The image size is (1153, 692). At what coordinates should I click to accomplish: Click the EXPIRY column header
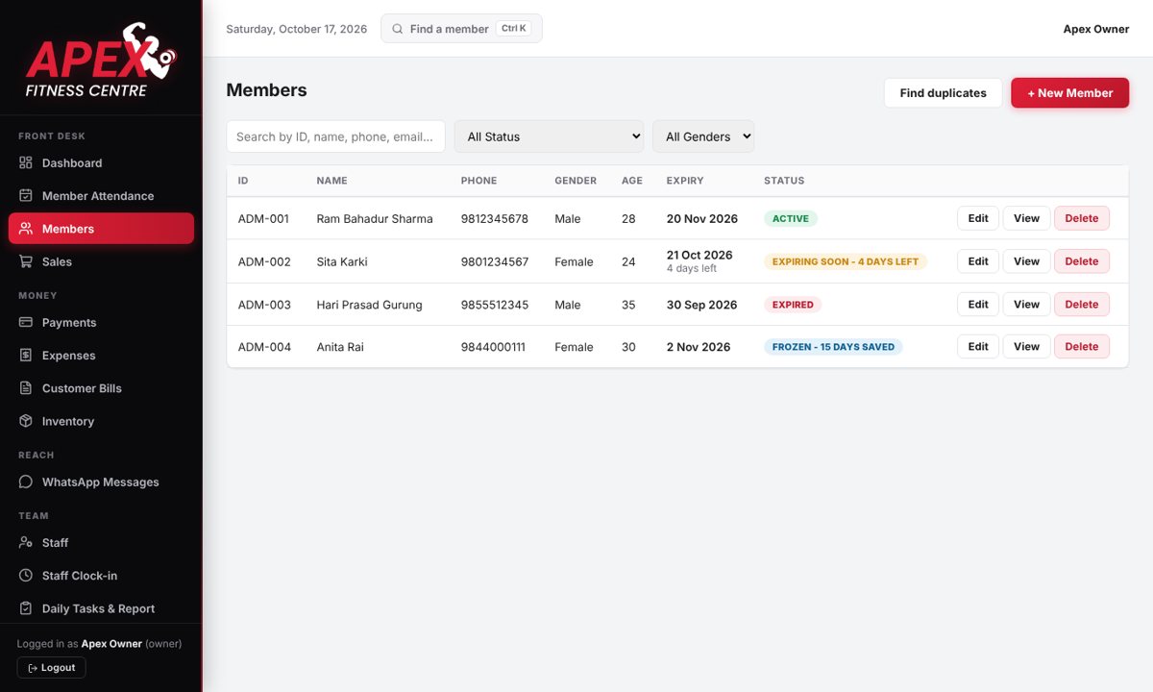pos(685,181)
